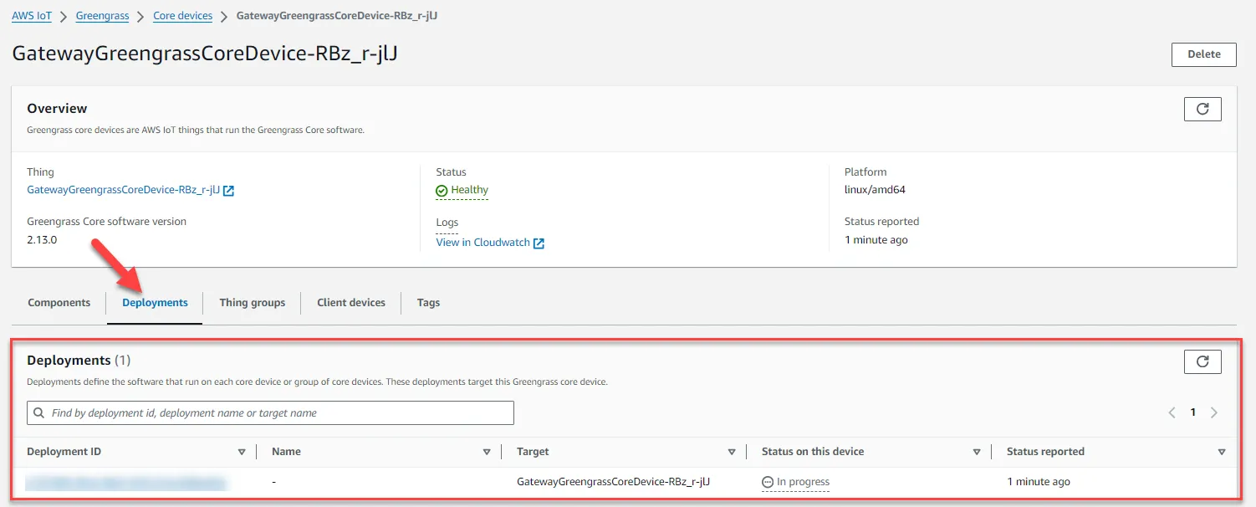Click the Logs label in Overview
Image resolution: width=1256 pixels, height=507 pixels.
click(447, 223)
